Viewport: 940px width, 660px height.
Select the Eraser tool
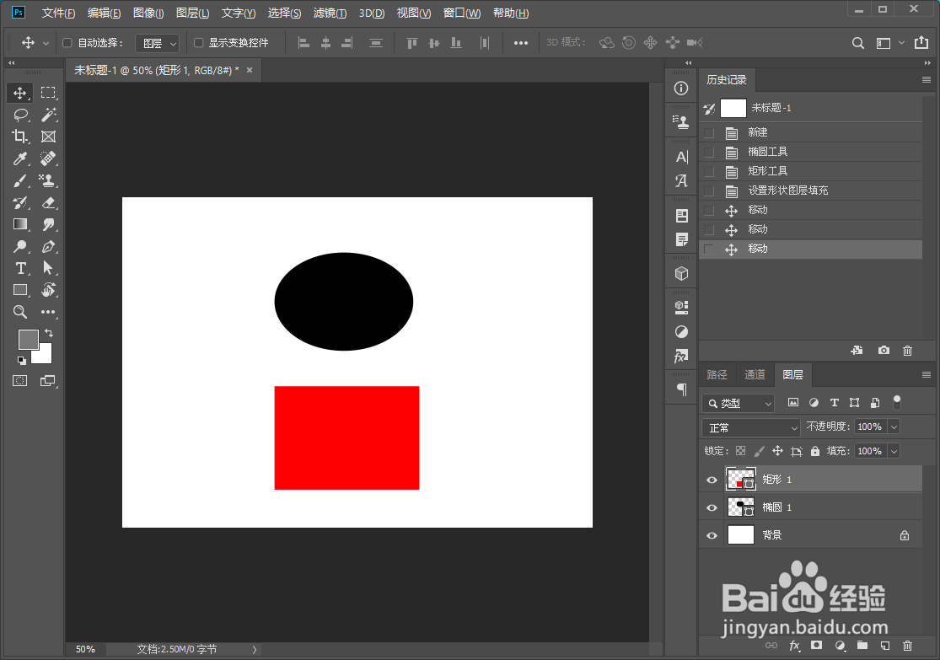pos(48,202)
